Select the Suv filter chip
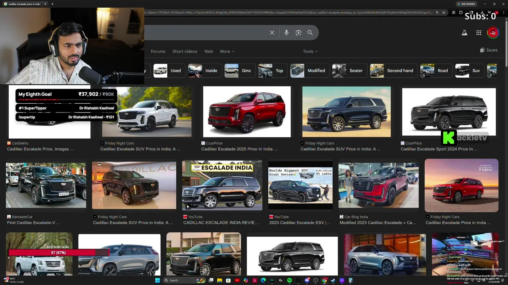The height and width of the screenshot is (285, 508). coord(470,70)
